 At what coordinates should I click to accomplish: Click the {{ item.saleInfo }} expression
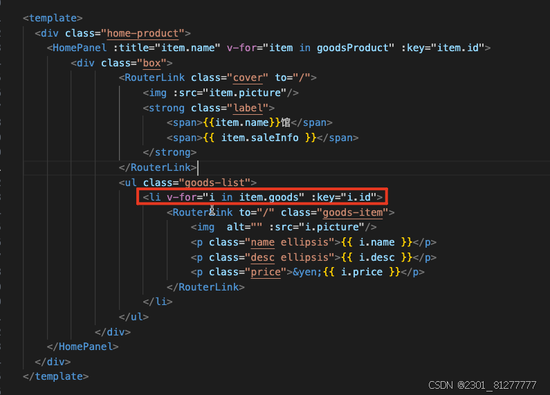(259, 138)
